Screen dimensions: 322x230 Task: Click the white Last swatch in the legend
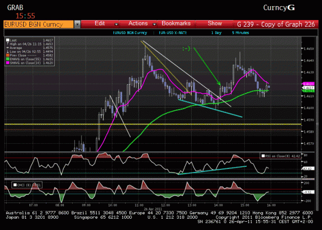(8, 40)
